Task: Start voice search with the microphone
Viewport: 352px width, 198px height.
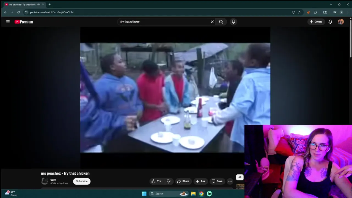Action: pos(233,22)
